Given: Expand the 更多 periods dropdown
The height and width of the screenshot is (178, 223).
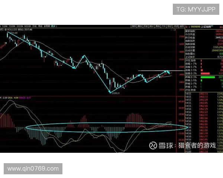Looking at the screenshot, I should (53, 26).
